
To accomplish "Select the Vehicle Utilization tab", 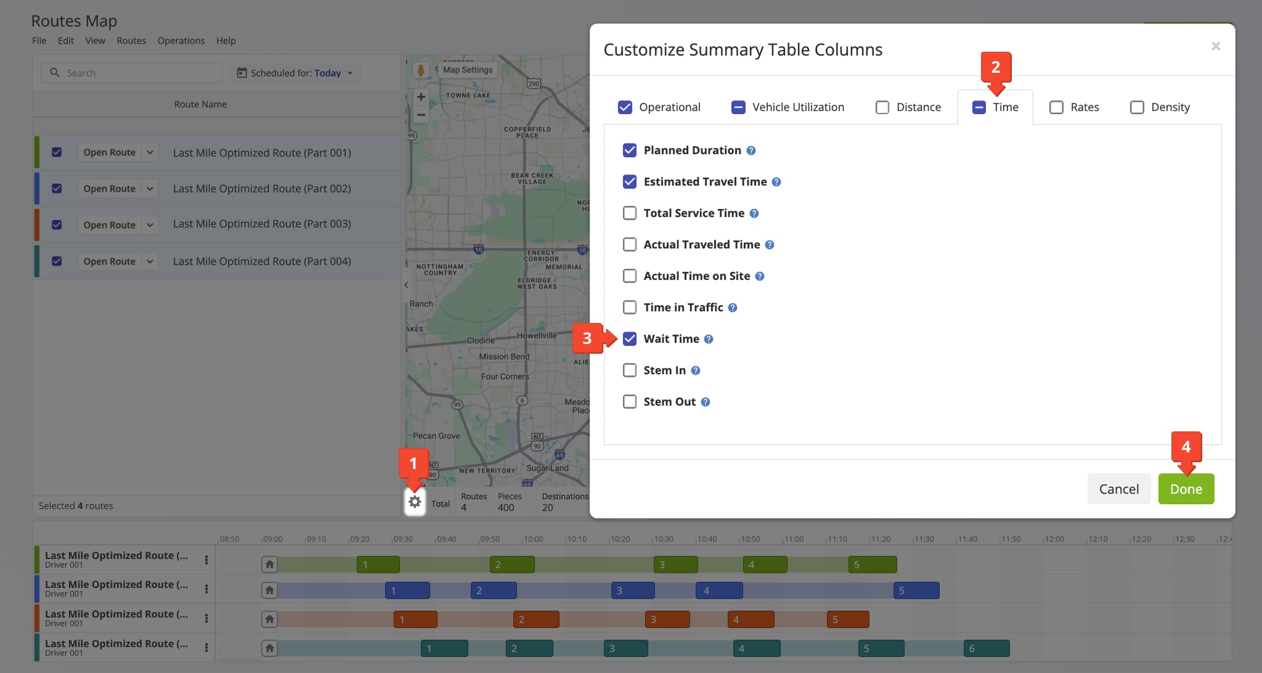I will pos(788,106).
